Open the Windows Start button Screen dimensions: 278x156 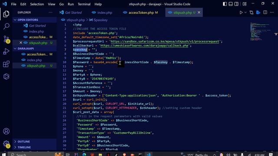pyautogui.click(x=4, y=154)
